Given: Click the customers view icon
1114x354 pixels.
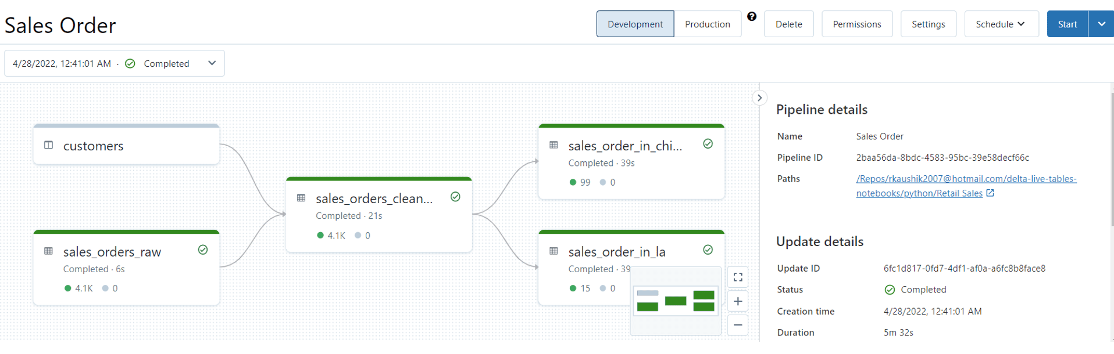Looking at the screenshot, I should click(x=49, y=145).
